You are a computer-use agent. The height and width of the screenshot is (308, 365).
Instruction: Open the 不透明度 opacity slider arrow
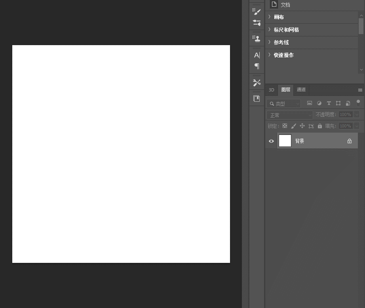(x=357, y=114)
